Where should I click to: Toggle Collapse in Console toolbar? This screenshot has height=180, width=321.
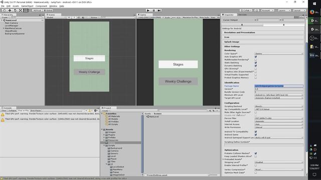point(12,110)
